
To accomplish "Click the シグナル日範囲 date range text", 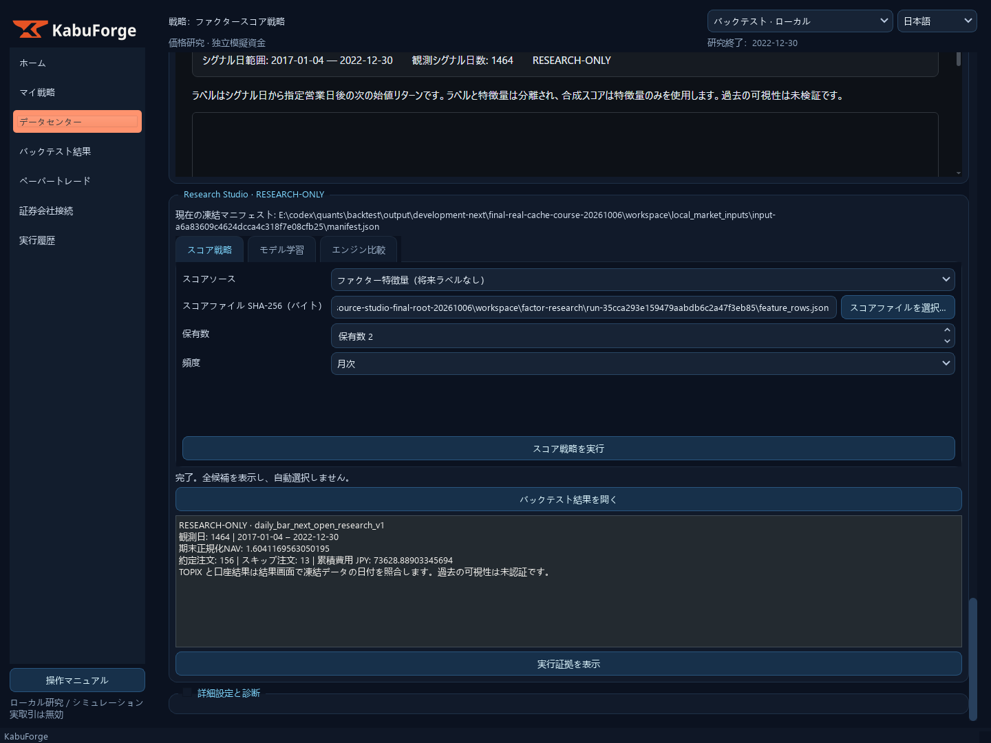I will (297, 61).
